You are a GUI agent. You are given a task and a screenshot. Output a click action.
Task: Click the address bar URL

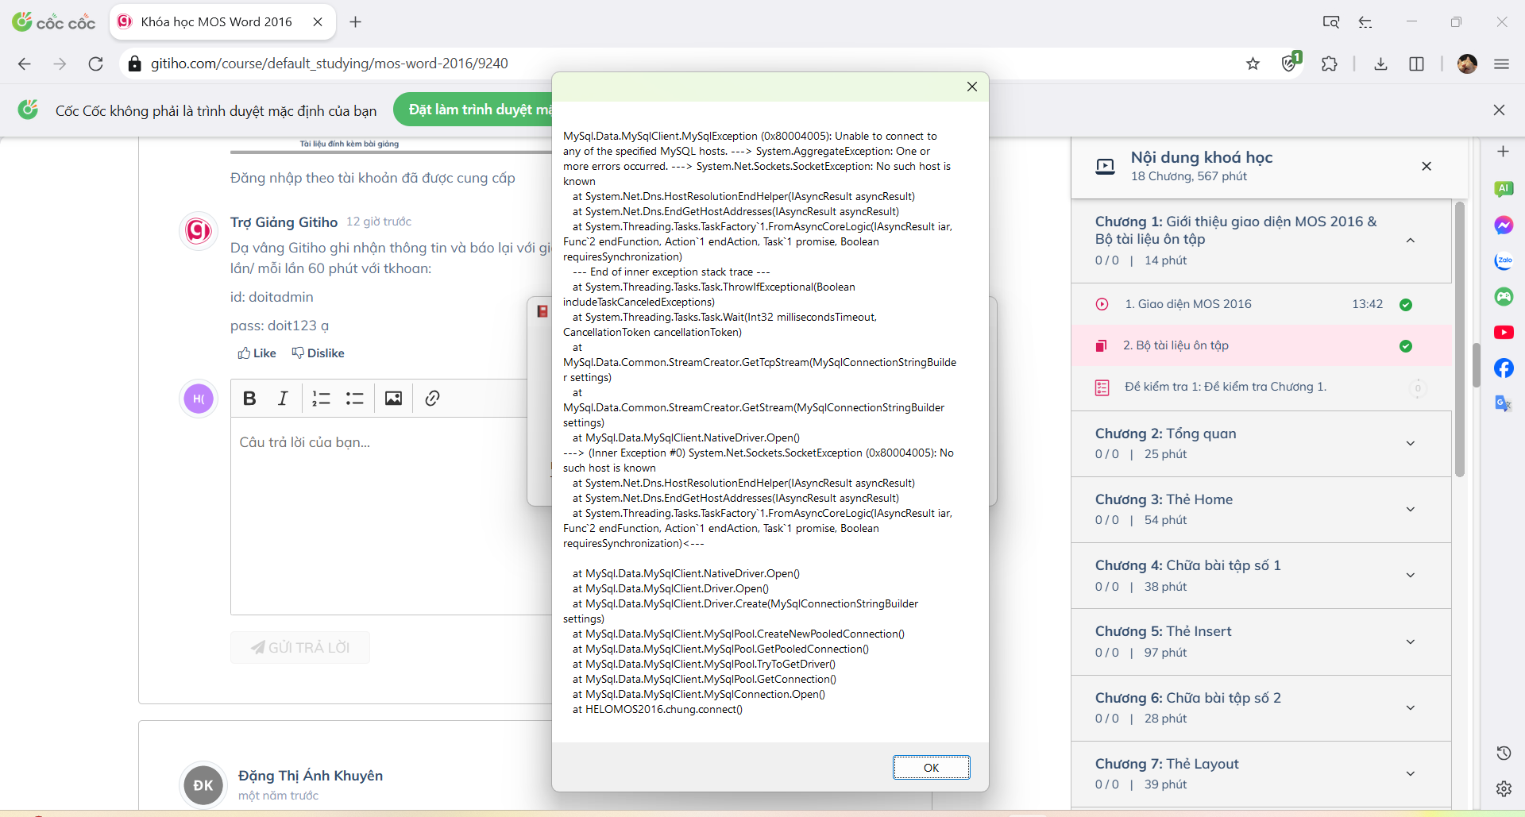pyautogui.click(x=330, y=64)
